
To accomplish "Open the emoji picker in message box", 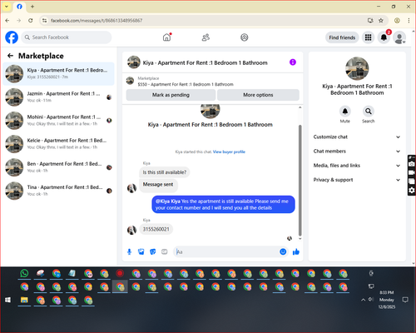I will [283, 251].
